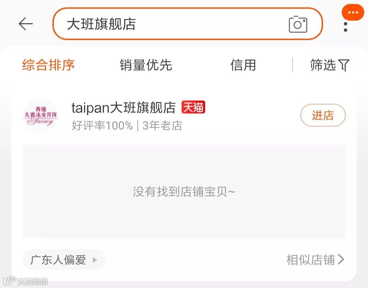This screenshot has width=368, height=288.
Task: Tap the 天猫 Tmall badge
Action: tap(193, 107)
